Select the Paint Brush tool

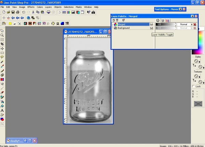[x=2, y=71]
